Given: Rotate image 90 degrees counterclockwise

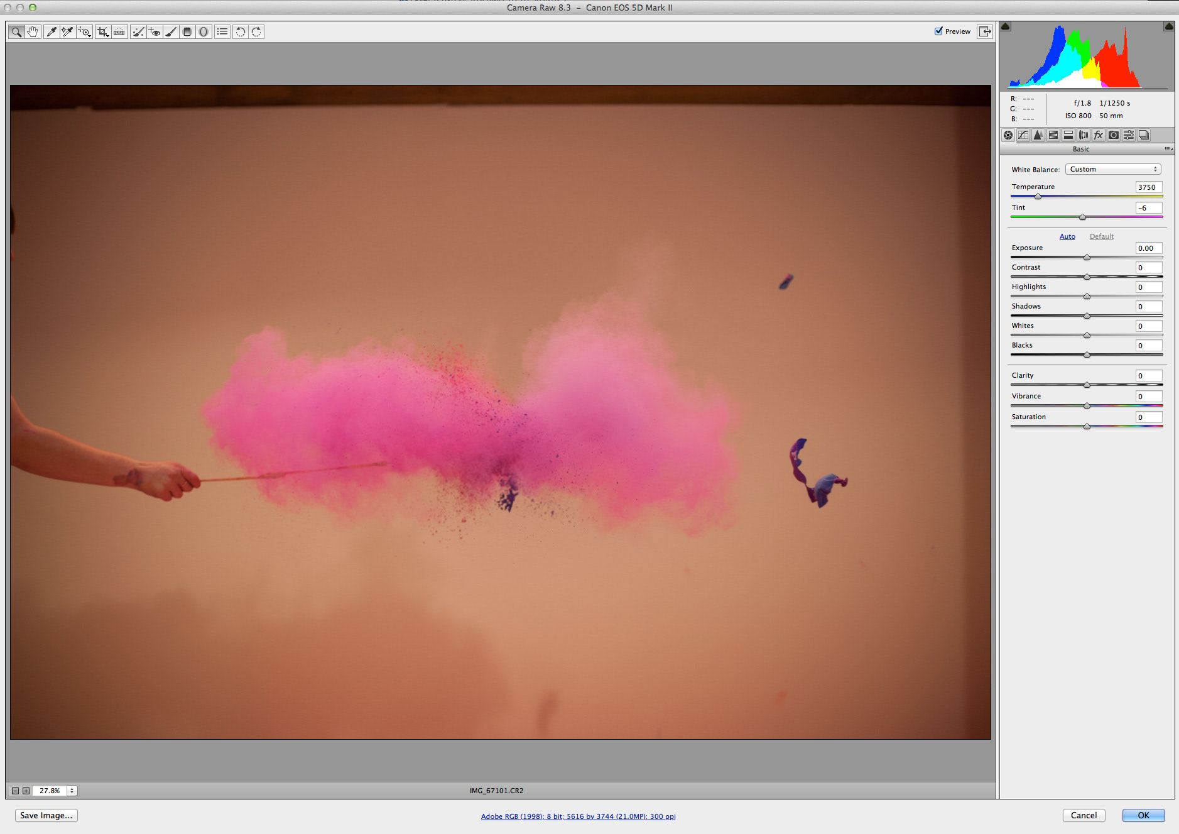Looking at the screenshot, I should pyautogui.click(x=240, y=32).
